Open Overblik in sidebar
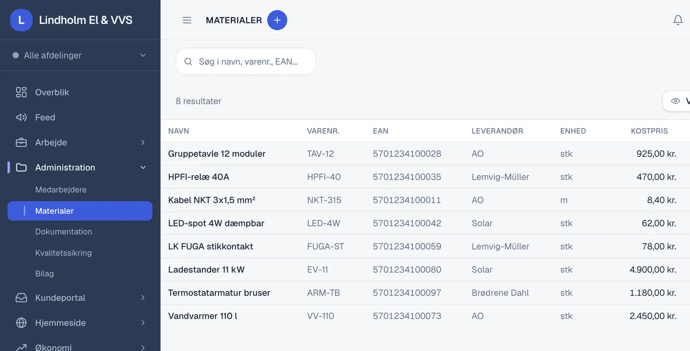 80,92
